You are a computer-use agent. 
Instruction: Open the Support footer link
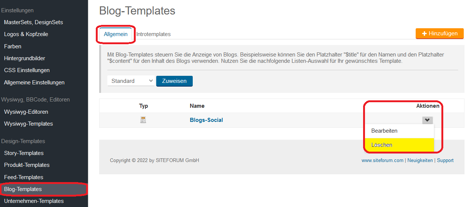click(x=445, y=161)
